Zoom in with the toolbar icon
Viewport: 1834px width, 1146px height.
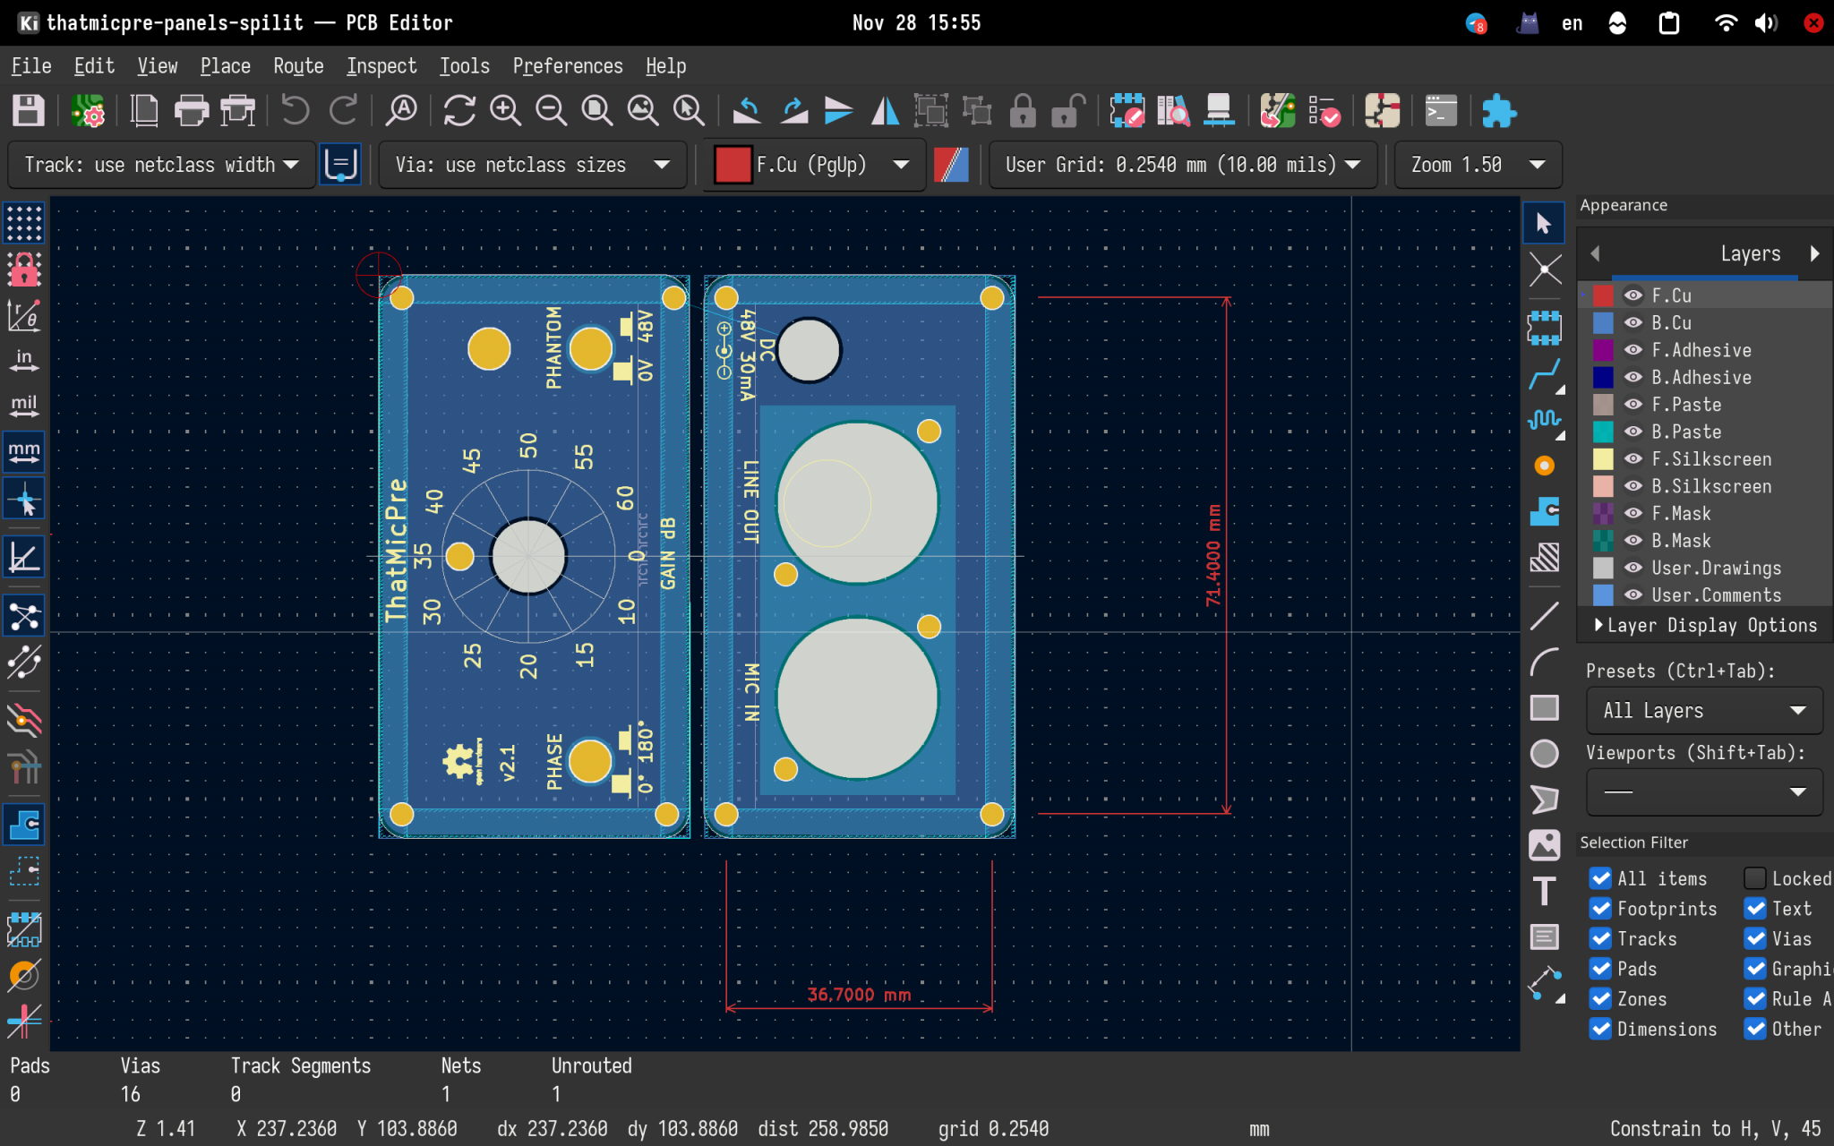505,111
